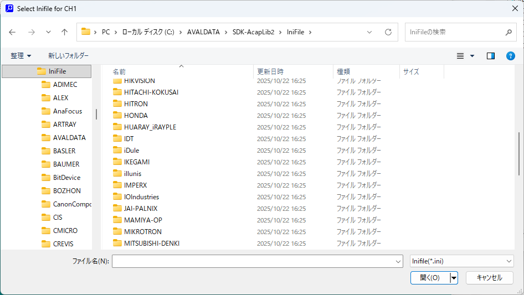The height and width of the screenshot is (295, 524).
Task: Go up one folder level
Action: pyautogui.click(x=64, y=32)
